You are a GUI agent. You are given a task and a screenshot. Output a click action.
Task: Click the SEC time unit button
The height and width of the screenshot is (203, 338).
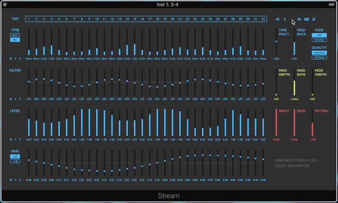pos(15,40)
